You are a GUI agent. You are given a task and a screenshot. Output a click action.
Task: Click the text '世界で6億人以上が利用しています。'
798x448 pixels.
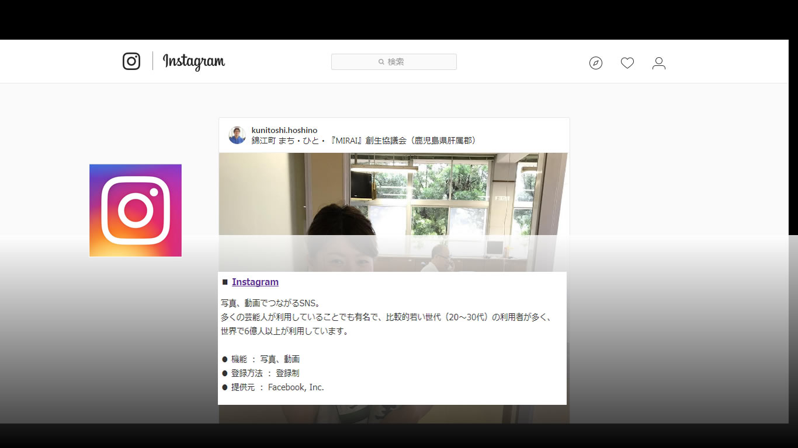[x=285, y=331]
